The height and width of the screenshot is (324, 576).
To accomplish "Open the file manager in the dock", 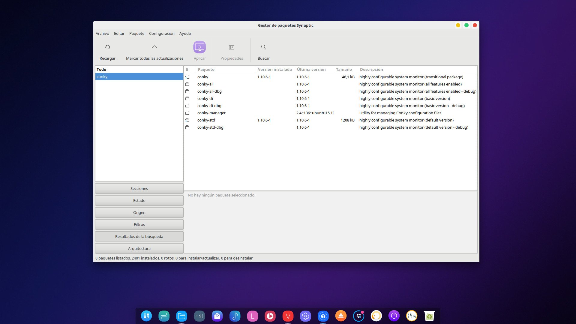I will coord(181,316).
